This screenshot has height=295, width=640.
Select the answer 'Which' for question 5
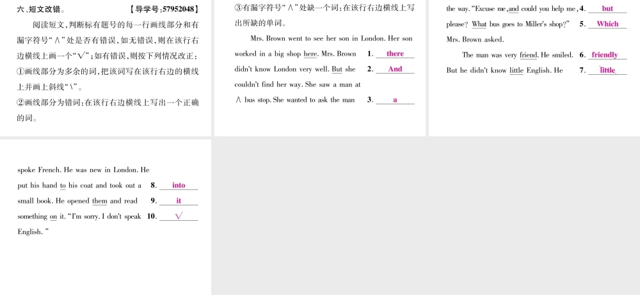click(607, 24)
